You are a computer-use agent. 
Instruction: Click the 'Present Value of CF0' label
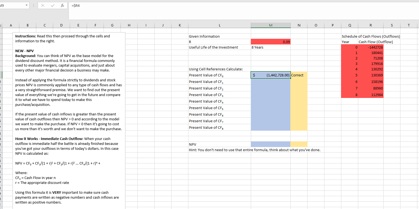point(206,75)
